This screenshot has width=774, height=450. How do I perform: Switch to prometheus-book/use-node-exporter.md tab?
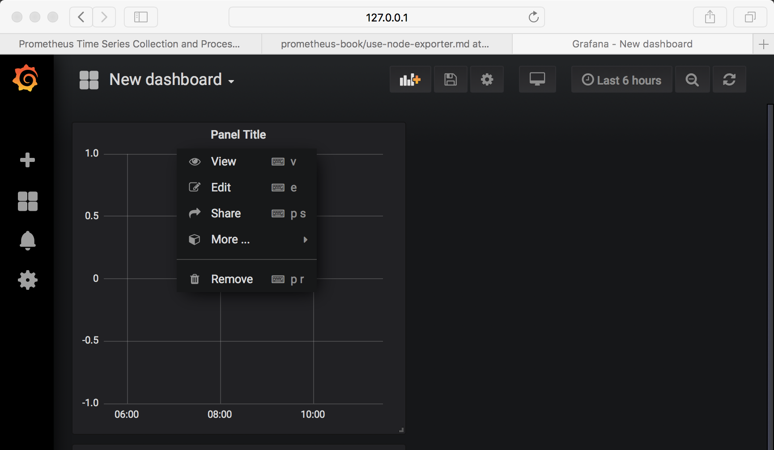387,44
